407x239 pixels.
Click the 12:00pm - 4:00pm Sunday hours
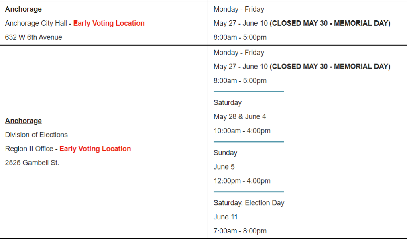tap(242, 181)
